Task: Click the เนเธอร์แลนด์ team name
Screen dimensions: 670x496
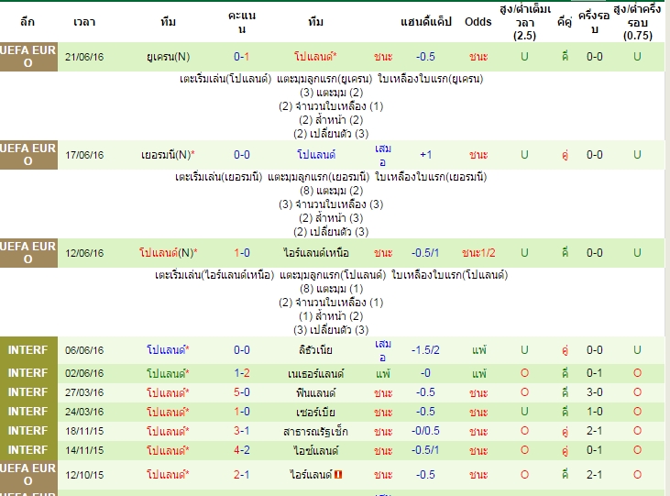Action: 316,373
